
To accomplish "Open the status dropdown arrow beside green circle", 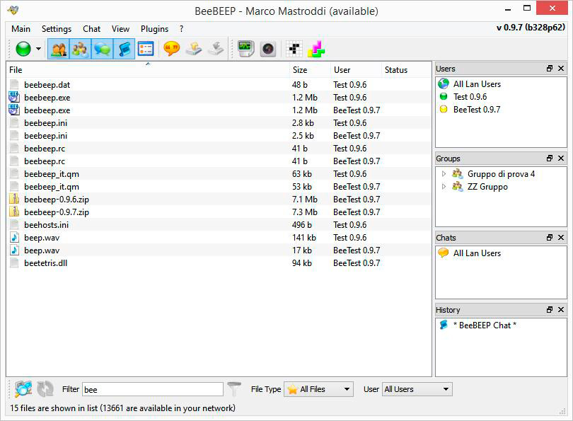I will point(38,49).
